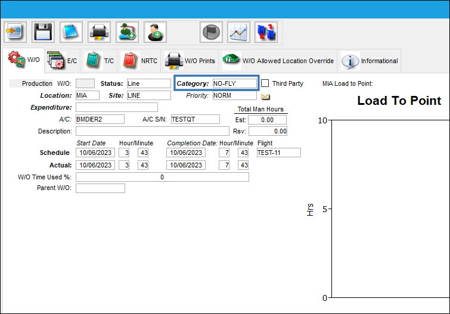This screenshot has height=314, width=450.
Task: Click the empty Description field
Action: pyautogui.click(x=153, y=131)
